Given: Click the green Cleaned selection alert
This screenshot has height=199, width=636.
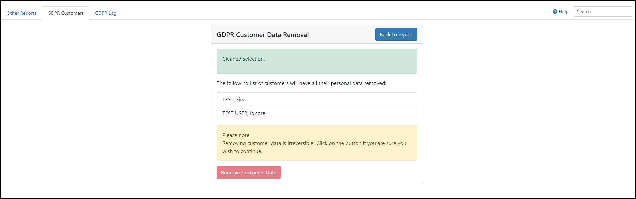Looking at the screenshot, I should click(317, 61).
